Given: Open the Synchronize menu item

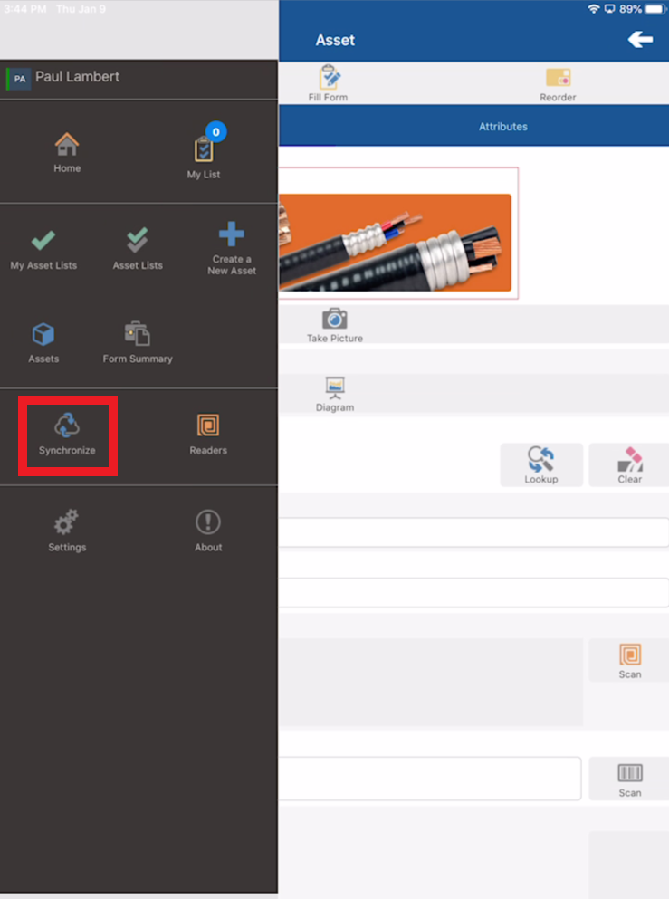Looking at the screenshot, I should pos(67,435).
